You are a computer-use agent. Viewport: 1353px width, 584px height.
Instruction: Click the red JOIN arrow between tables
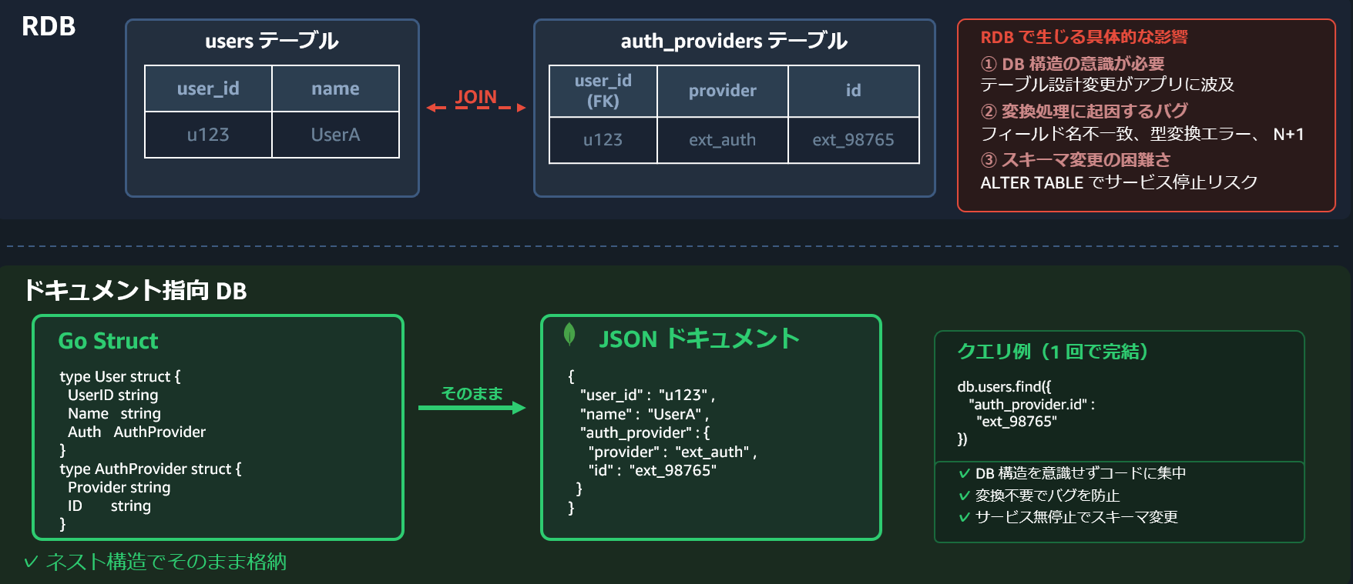click(x=476, y=106)
